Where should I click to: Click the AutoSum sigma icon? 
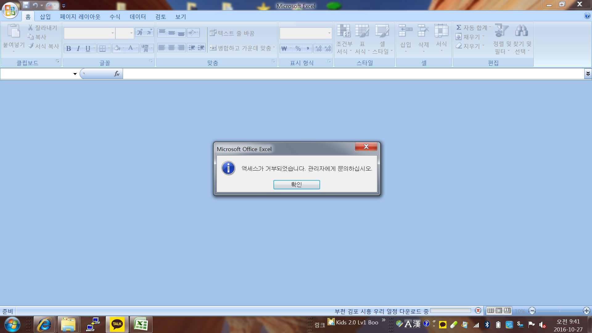click(459, 27)
